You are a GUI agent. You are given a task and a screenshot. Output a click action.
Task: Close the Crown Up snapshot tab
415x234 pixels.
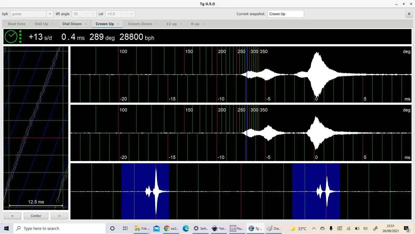click(118, 24)
